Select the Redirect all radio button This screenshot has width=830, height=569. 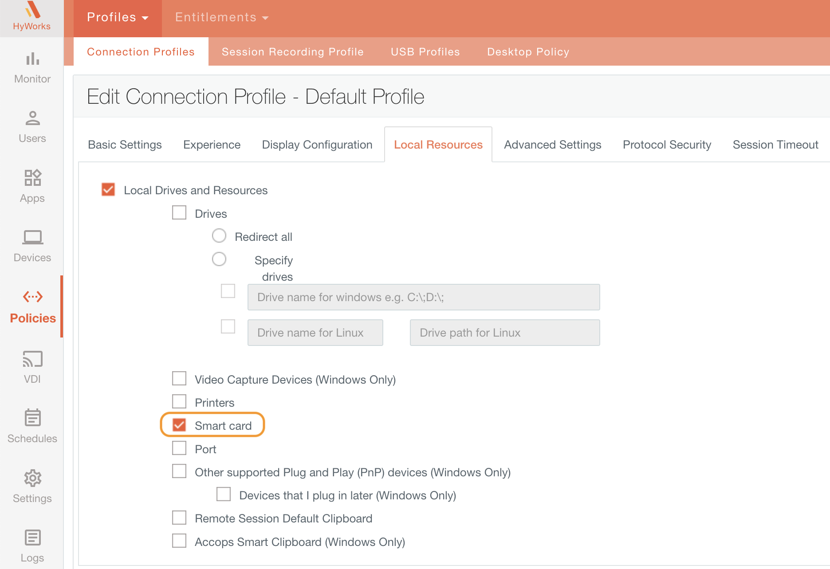[x=219, y=236]
